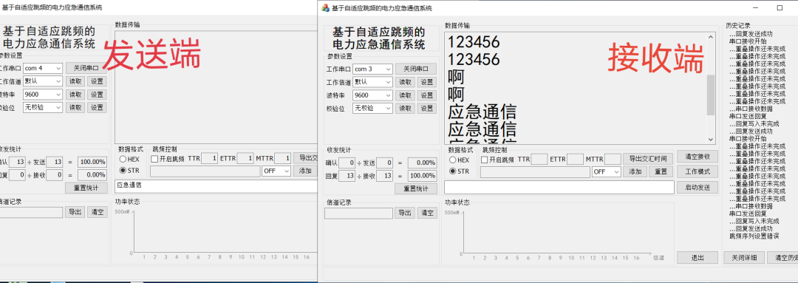Click 重置统计 in the sender window
This screenshot has width=798, height=283.
[x=86, y=188]
